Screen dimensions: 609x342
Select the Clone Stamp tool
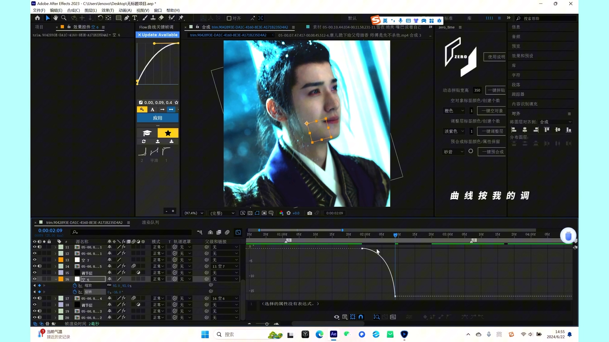(x=153, y=18)
